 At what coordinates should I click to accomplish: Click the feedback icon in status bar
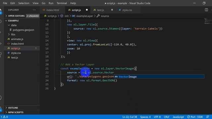click(x=207, y=117)
